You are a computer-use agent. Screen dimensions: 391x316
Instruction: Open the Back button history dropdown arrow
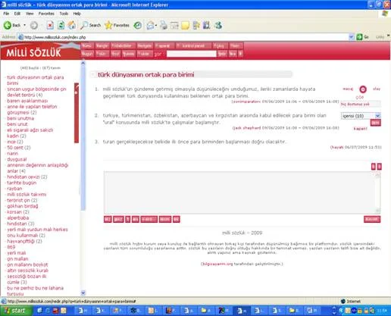click(24, 25)
